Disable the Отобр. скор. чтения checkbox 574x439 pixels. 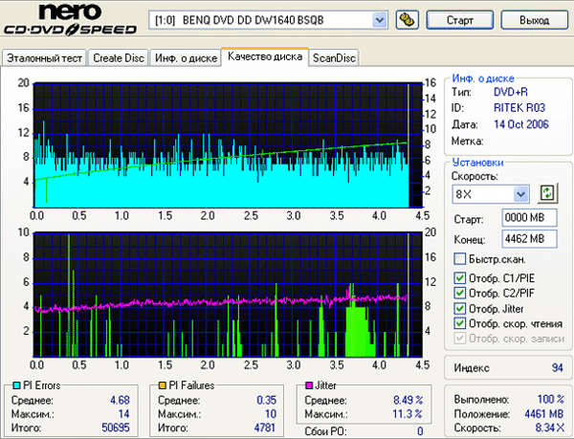pos(460,324)
